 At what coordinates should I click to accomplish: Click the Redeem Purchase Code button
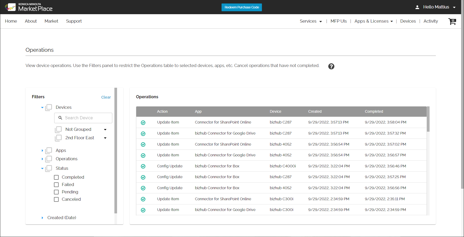pyautogui.click(x=241, y=7)
